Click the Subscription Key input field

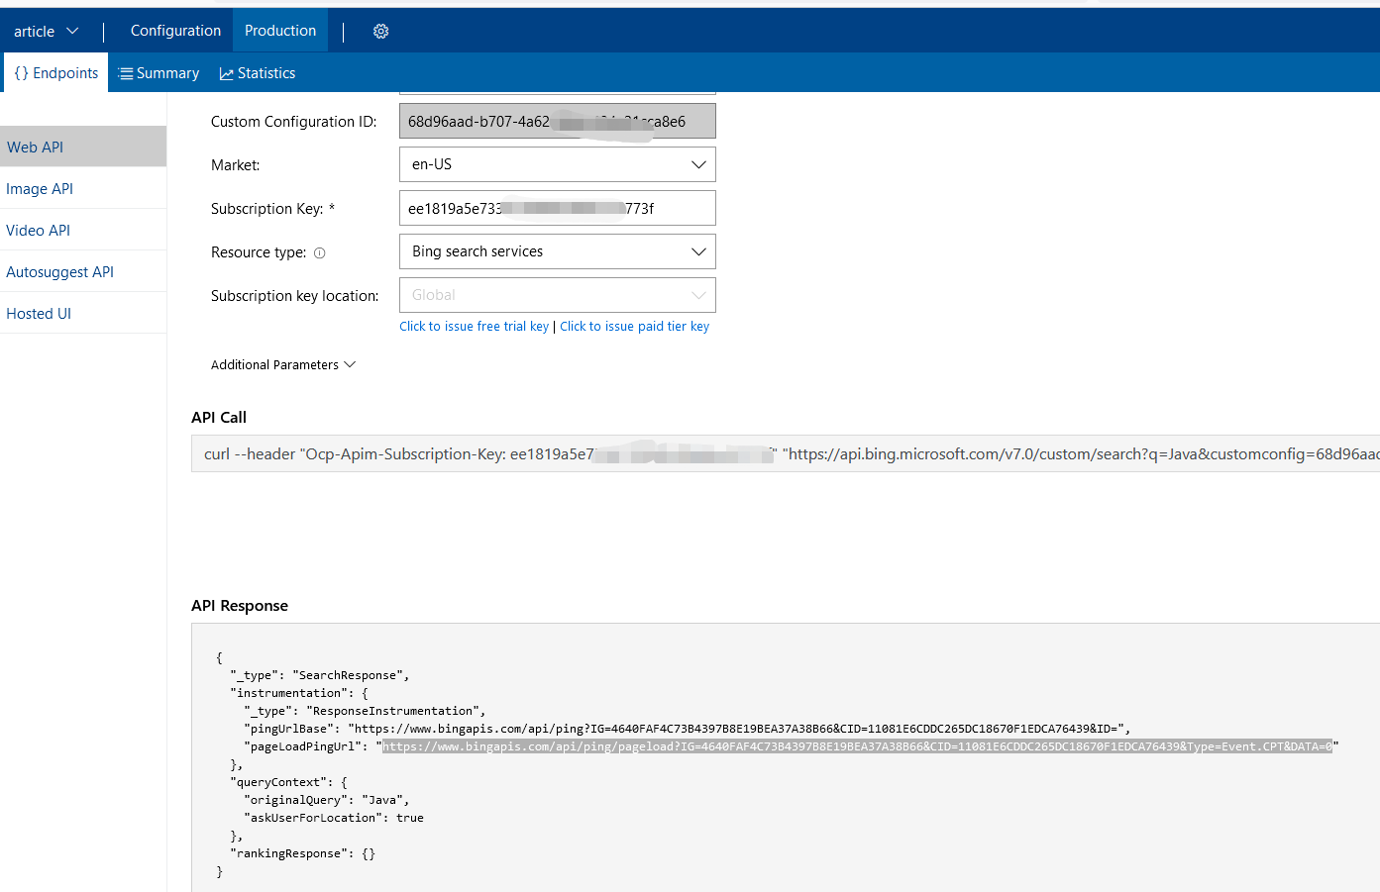[x=557, y=208]
